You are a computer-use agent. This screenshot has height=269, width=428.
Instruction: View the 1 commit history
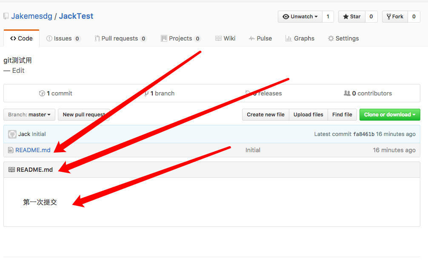(56, 93)
